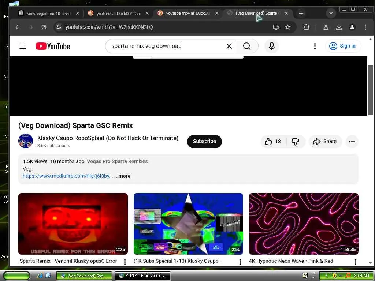Viewport: 375px width, 281px height.
Task: Dislike the video with thumbs down
Action: (x=296, y=142)
